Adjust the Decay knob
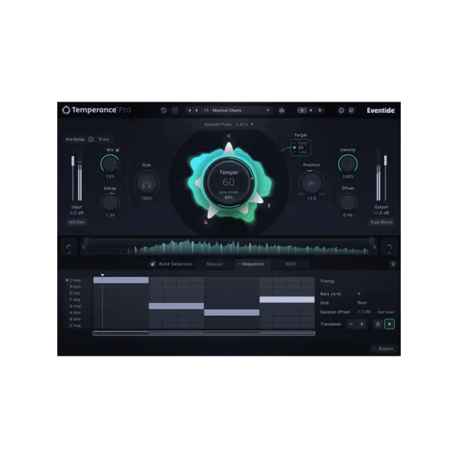This screenshot has height=458, width=458. click(x=110, y=202)
